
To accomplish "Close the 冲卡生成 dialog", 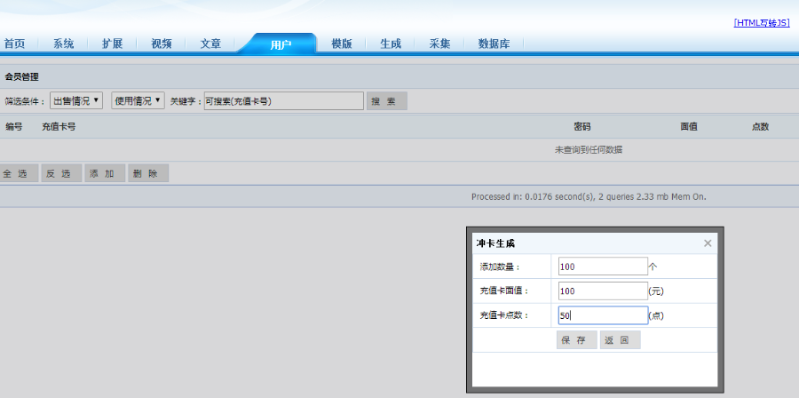I will [708, 243].
